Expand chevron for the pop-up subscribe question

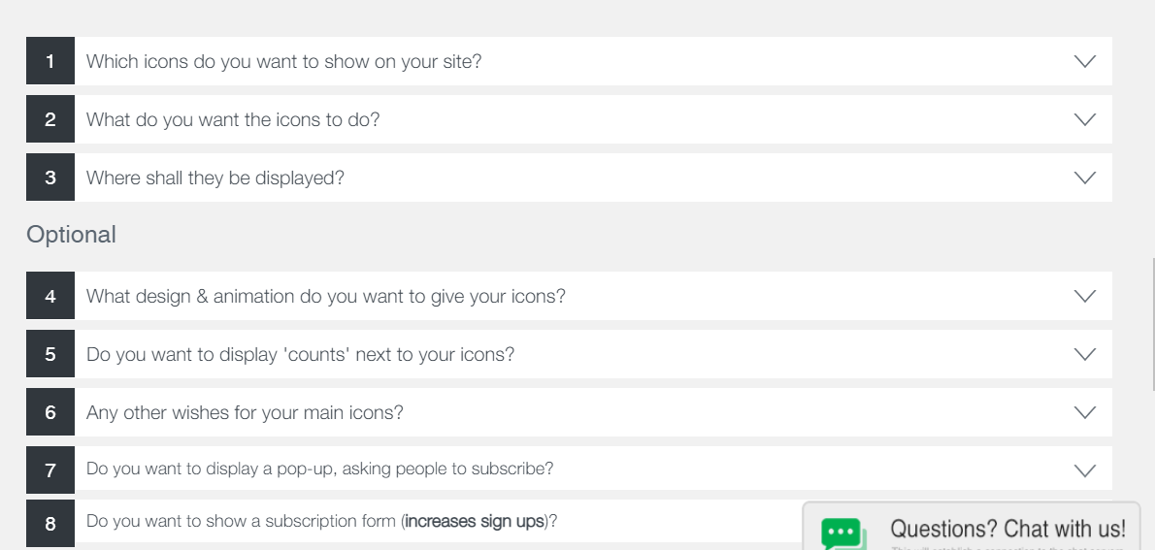click(1085, 470)
